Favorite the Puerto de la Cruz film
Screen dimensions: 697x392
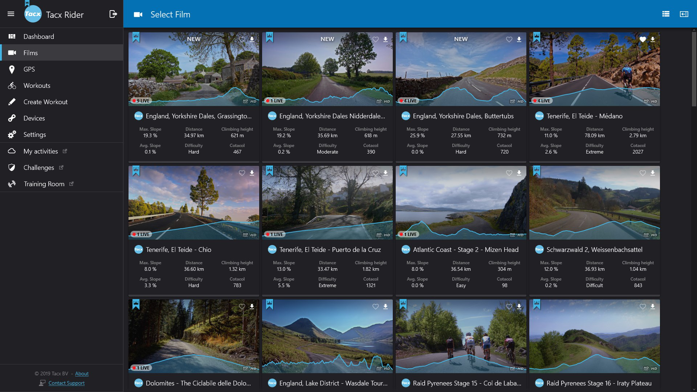tap(375, 173)
